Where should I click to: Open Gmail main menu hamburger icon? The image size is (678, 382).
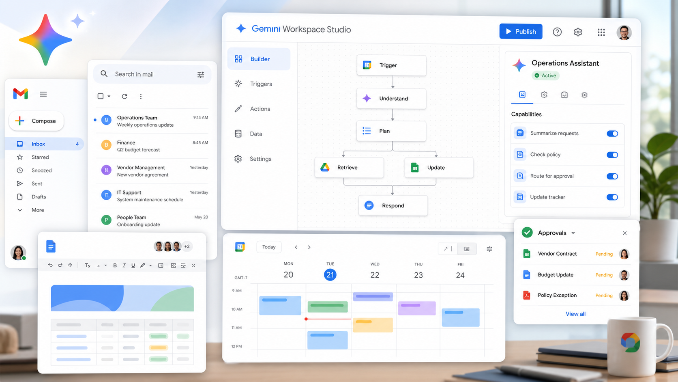pos(43,94)
